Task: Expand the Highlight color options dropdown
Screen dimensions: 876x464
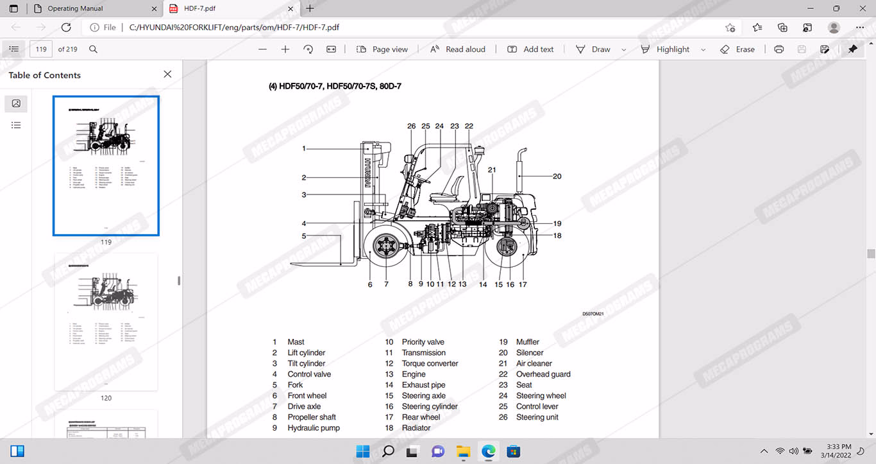Action: (x=703, y=49)
